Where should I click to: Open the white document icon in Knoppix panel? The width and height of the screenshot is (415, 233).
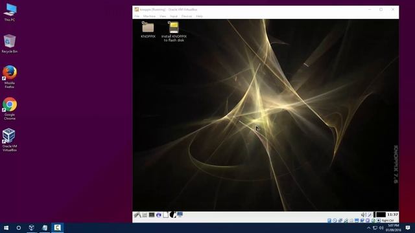166,215
